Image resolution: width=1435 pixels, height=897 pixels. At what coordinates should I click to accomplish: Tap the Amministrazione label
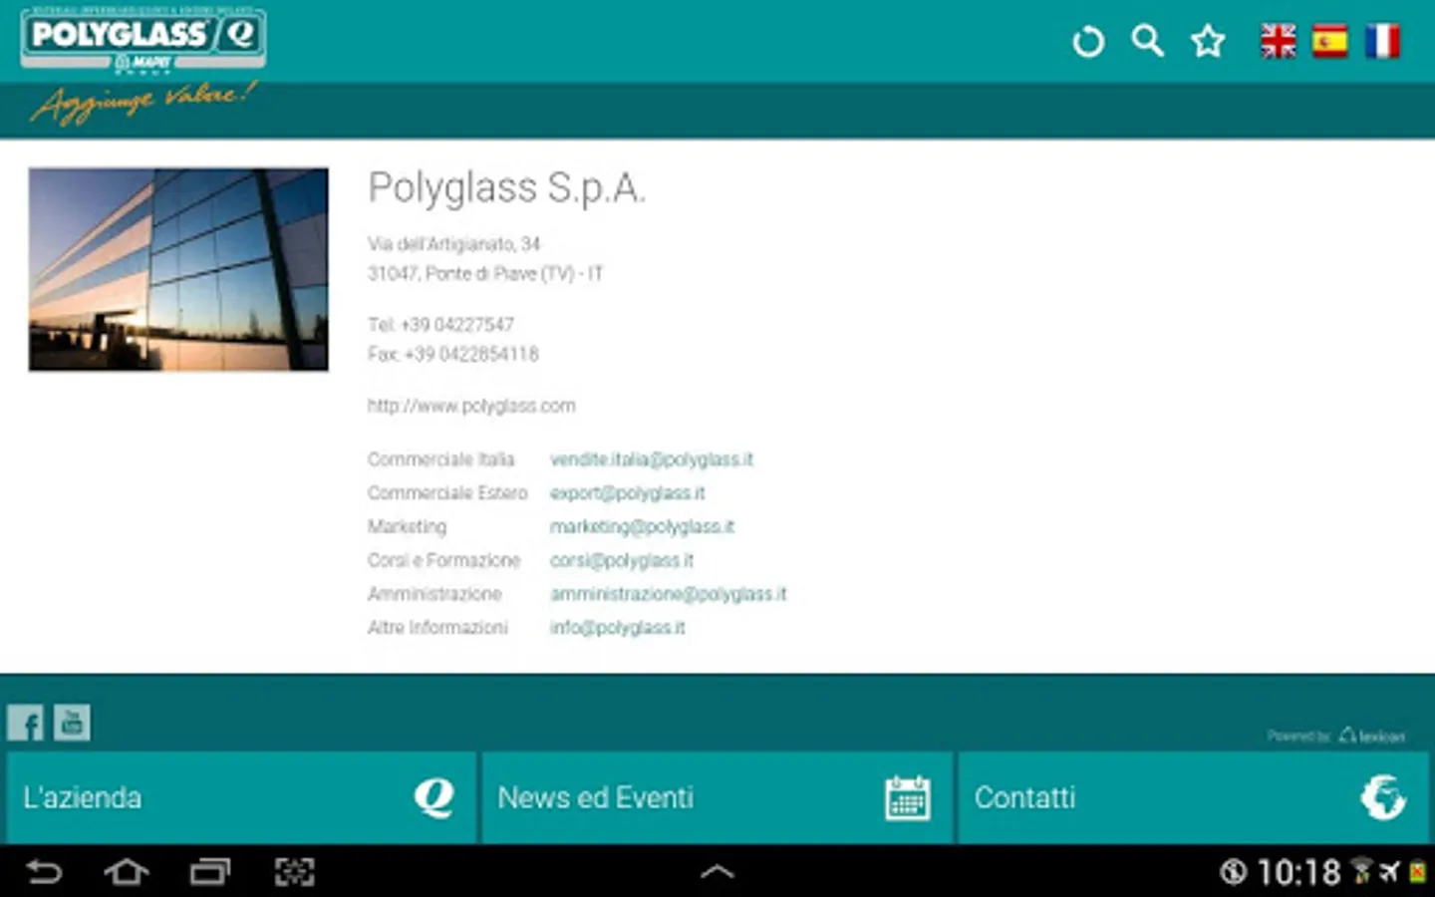(x=434, y=594)
